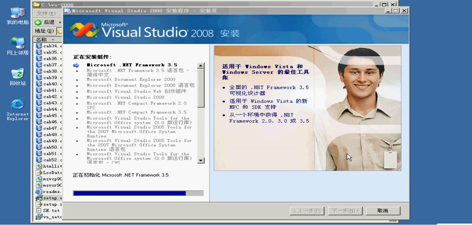Select cab37 file icon in Explorer

pyautogui.click(x=39, y=65)
